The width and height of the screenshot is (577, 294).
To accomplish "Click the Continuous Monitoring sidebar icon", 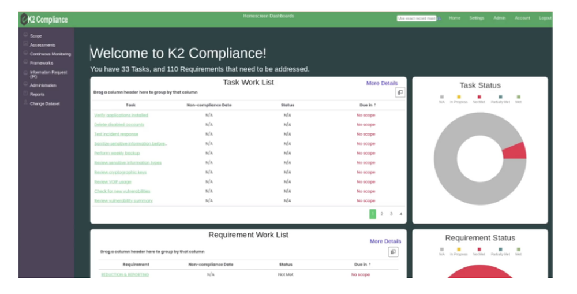I will point(25,53).
